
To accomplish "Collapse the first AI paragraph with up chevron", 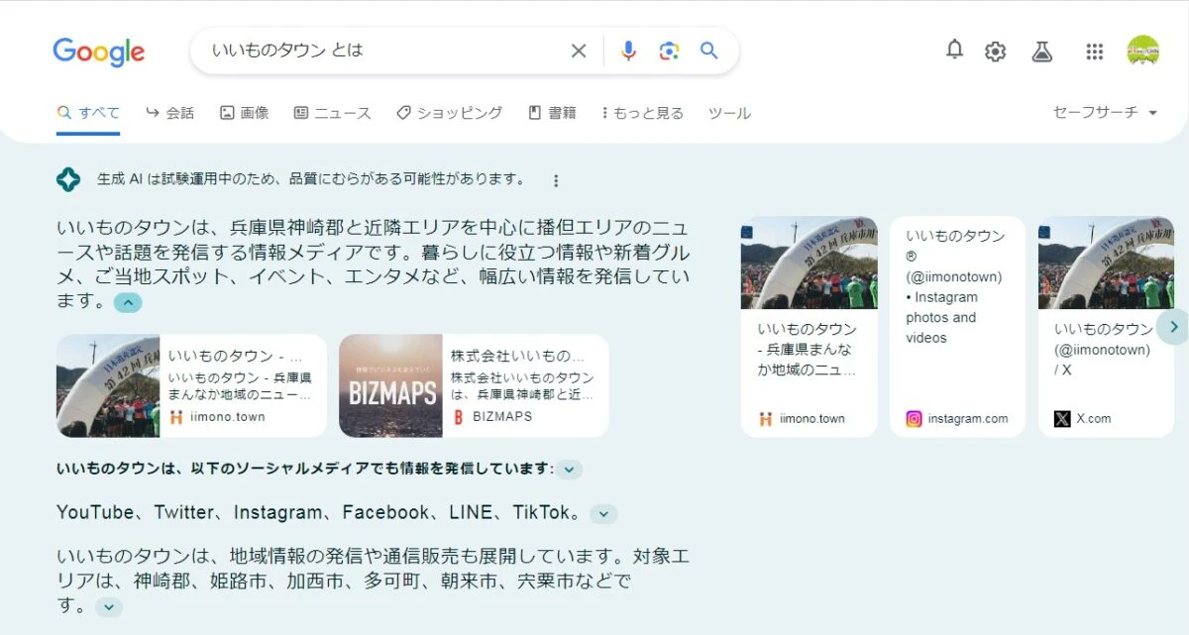I will point(128,303).
